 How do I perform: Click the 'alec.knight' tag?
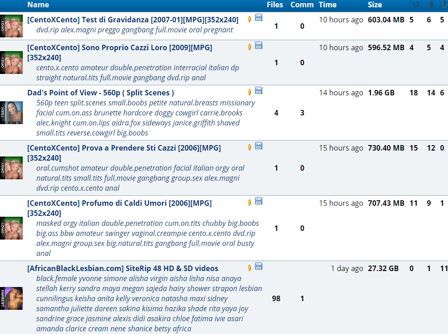click(54, 123)
